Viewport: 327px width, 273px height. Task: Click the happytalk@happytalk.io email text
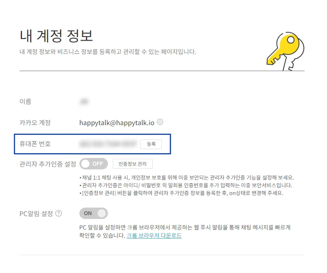[117, 123]
